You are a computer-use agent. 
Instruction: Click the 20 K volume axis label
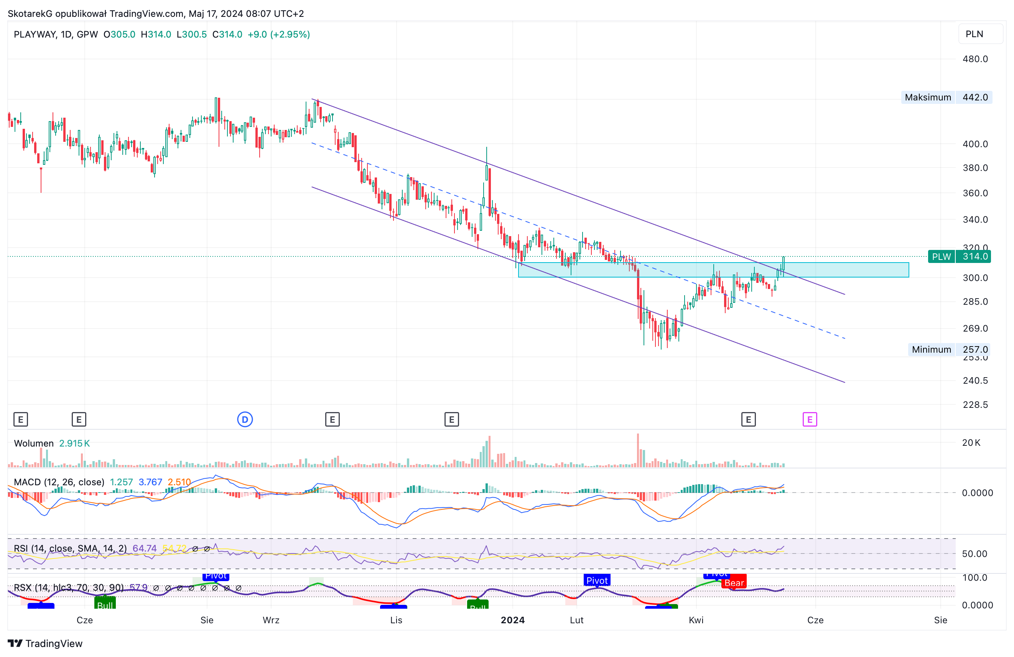tap(971, 442)
